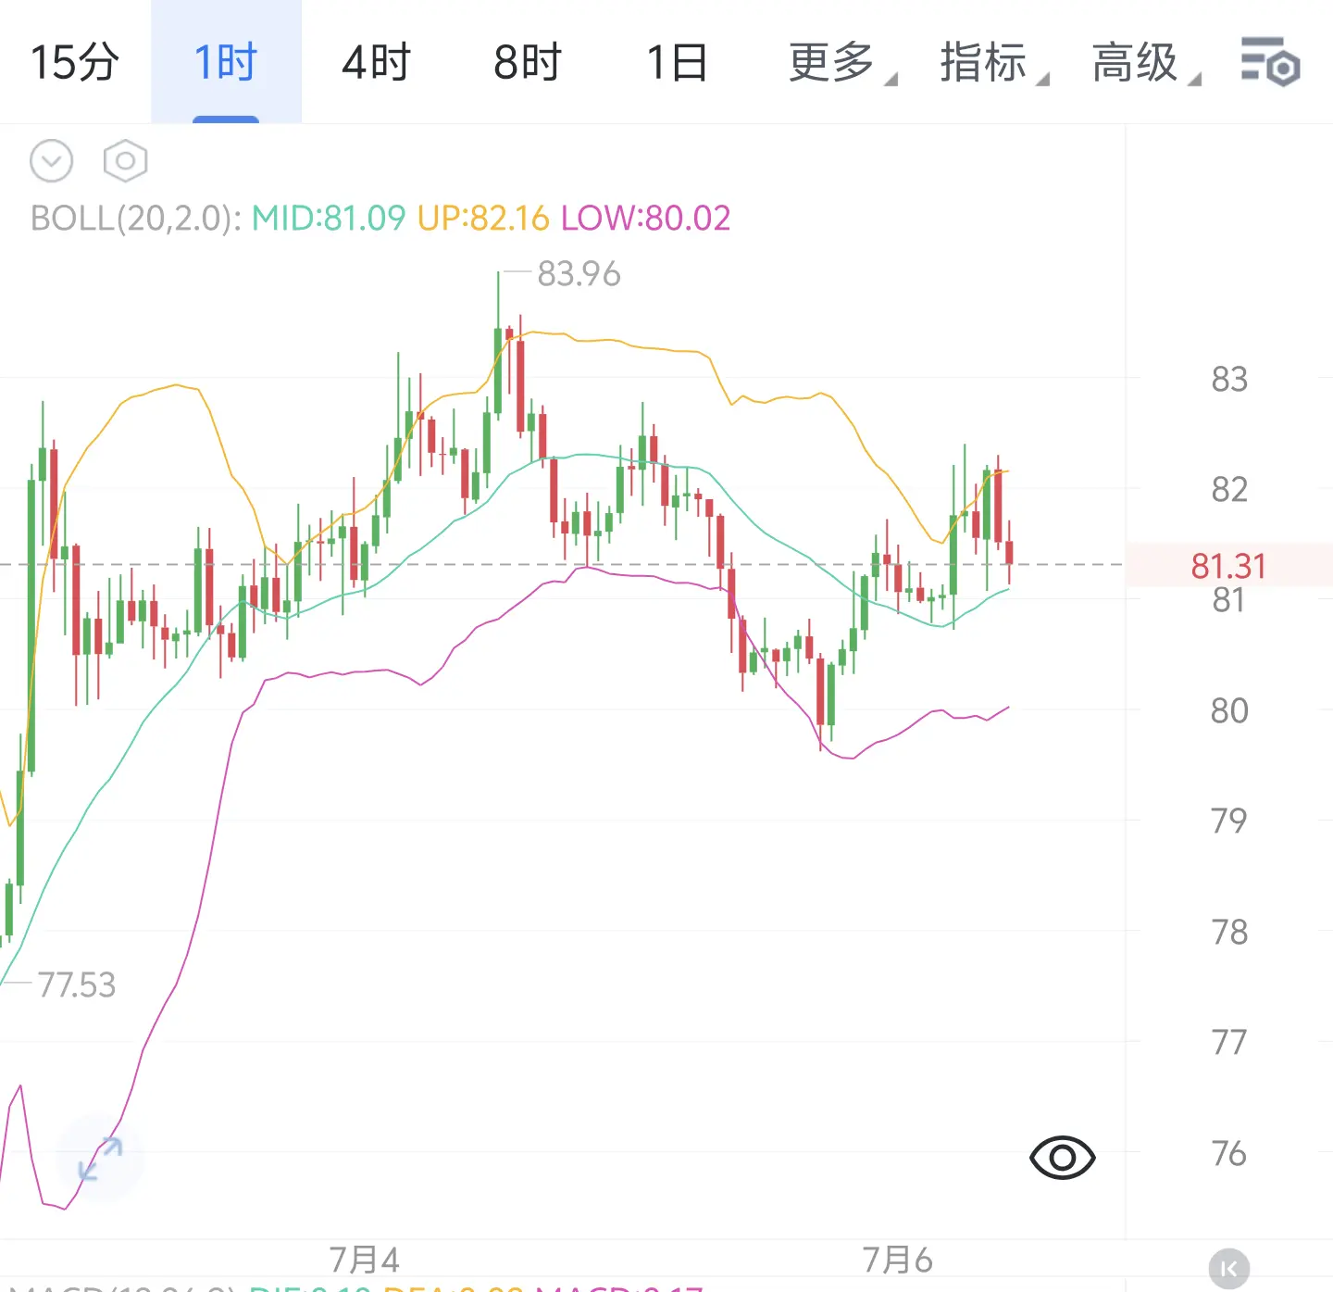The image size is (1333, 1292).
Task: Click the 7月6 date label
Action: coord(897,1260)
